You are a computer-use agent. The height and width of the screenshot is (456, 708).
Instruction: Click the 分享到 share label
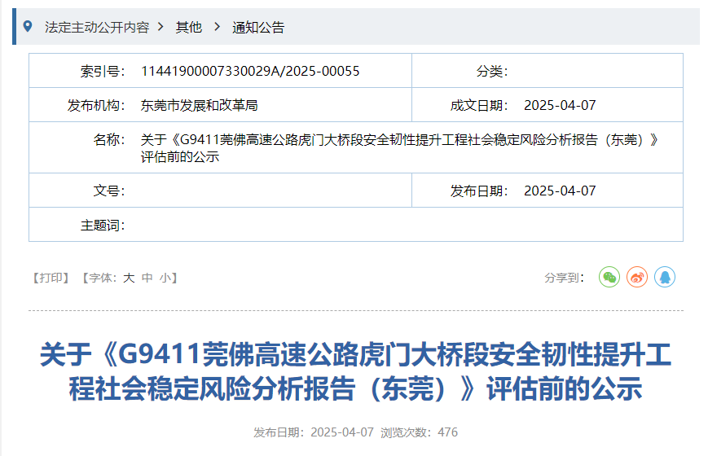coord(565,278)
